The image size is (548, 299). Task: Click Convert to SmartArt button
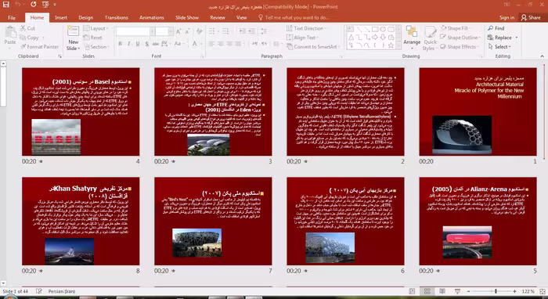pos(312,46)
